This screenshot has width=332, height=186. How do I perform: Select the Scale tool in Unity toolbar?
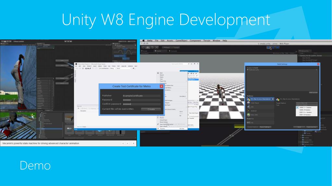(x=157, y=48)
